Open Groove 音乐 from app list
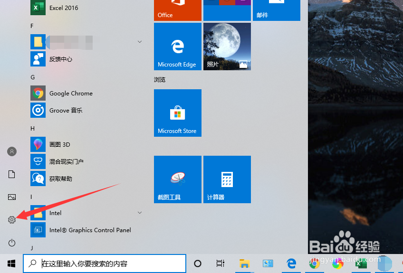Image resolution: width=403 pixels, height=273 pixels. [86, 110]
